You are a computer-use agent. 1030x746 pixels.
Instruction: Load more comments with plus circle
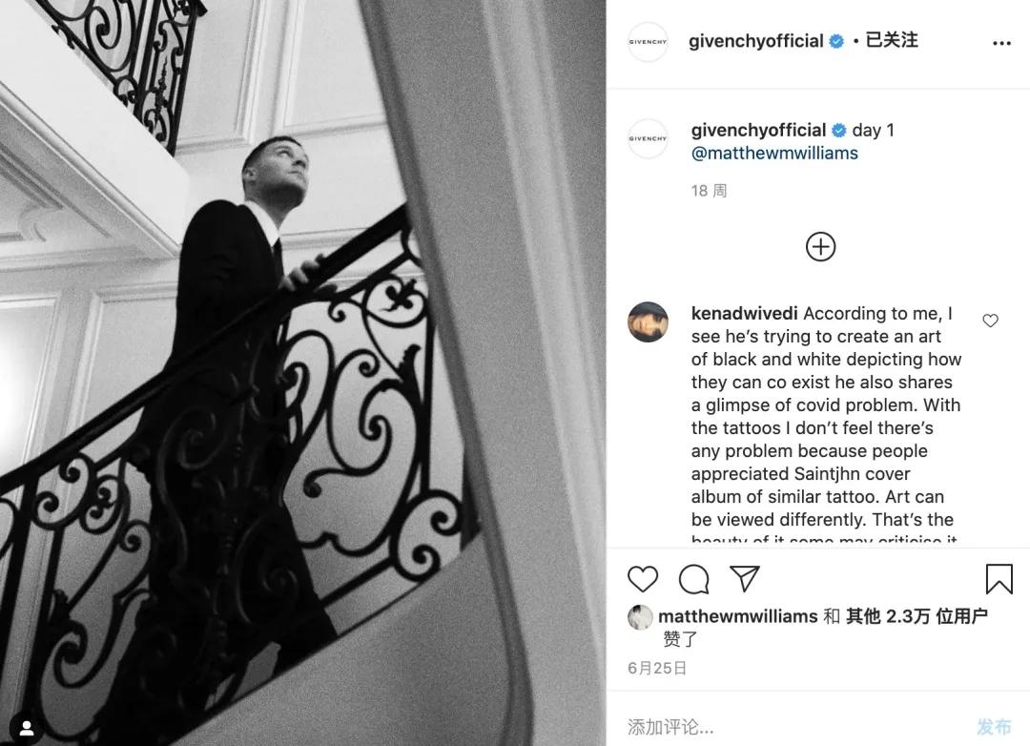820,247
